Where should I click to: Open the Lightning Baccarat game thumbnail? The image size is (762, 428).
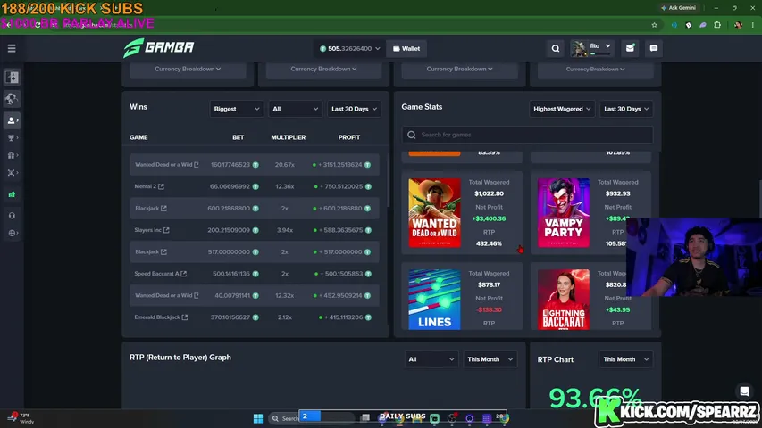pos(564,300)
